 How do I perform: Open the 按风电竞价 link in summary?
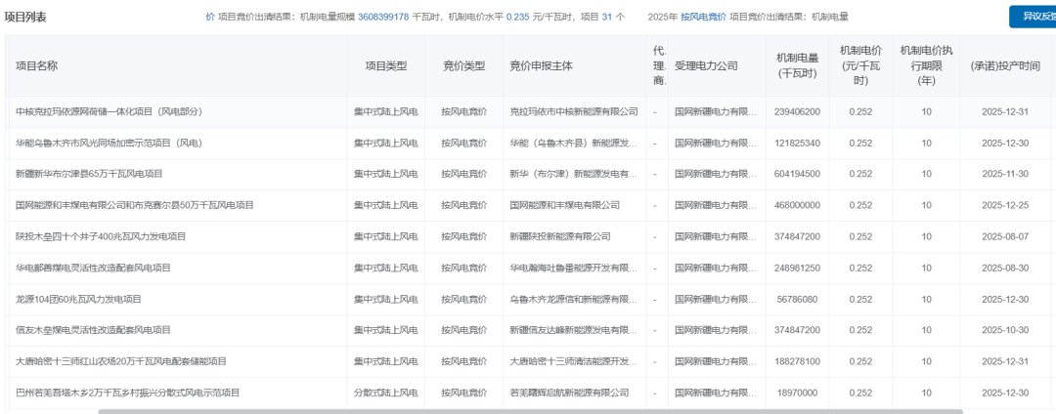pos(704,18)
